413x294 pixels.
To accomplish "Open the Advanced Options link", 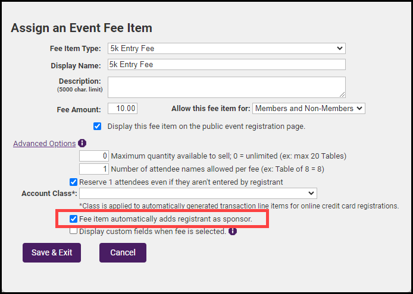I will [x=44, y=143].
